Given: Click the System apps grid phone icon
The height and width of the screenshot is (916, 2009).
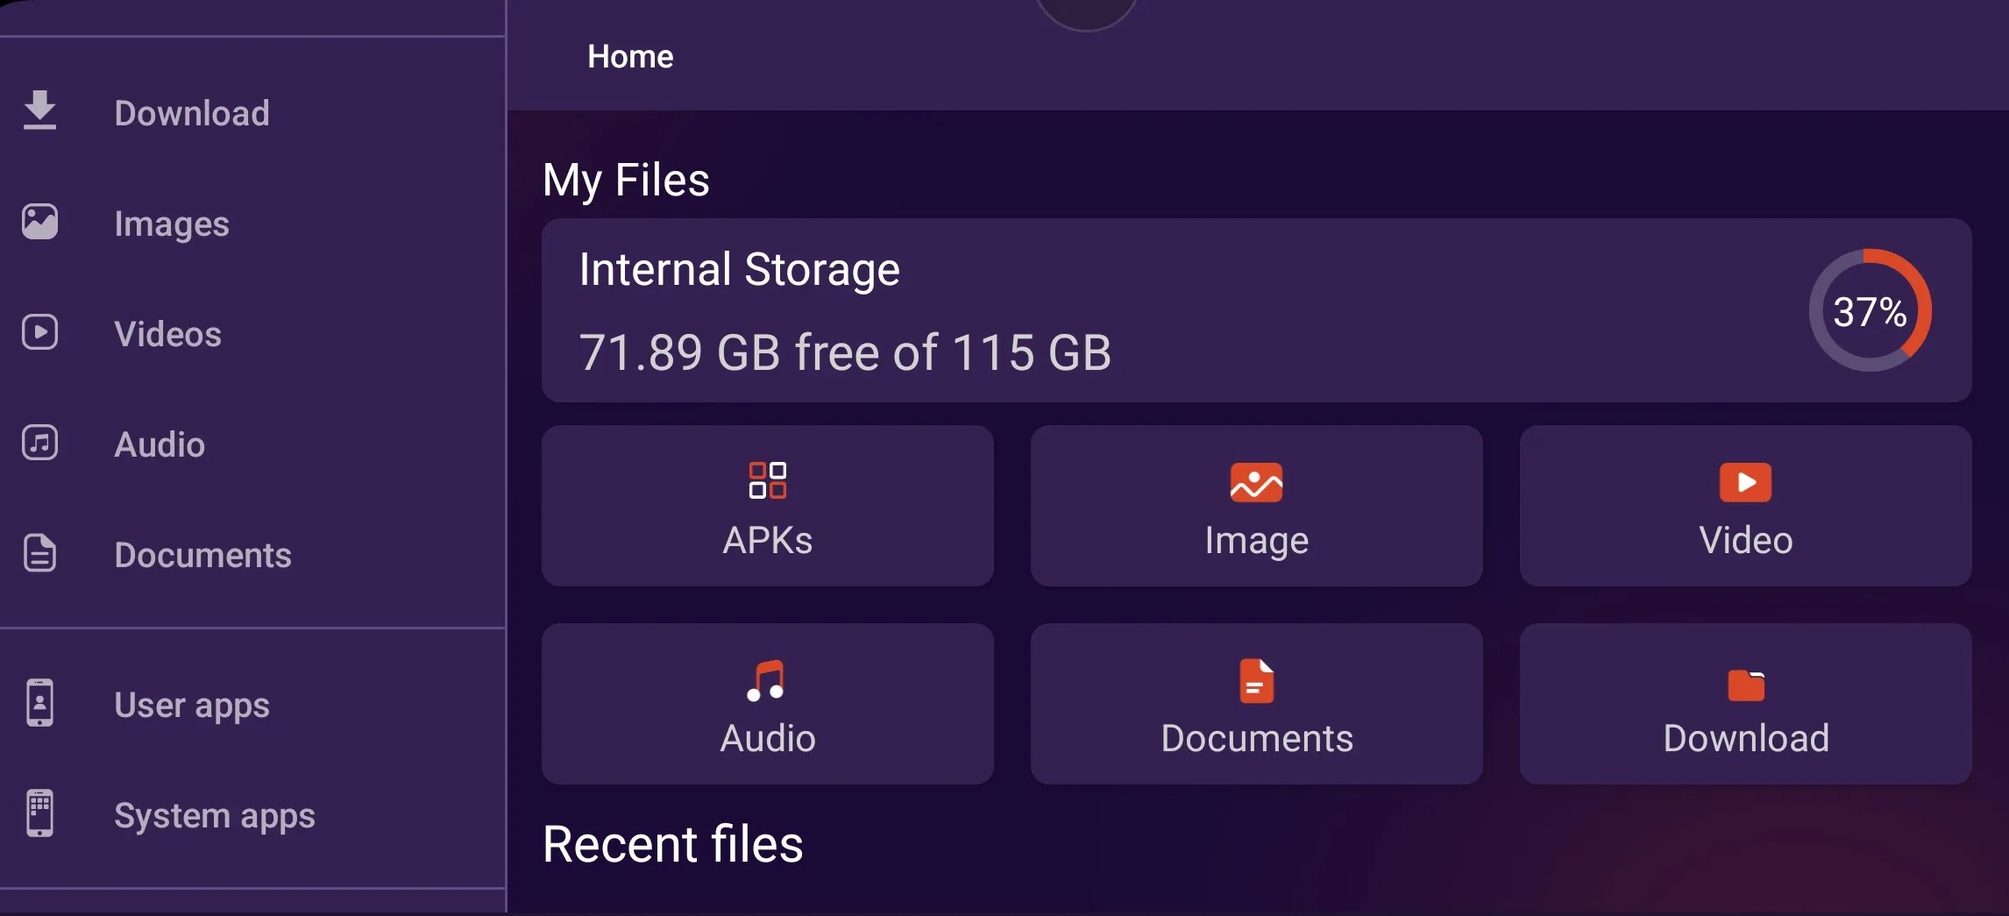Looking at the screenshot, I should pyautogui.click(x=39, y=813).
